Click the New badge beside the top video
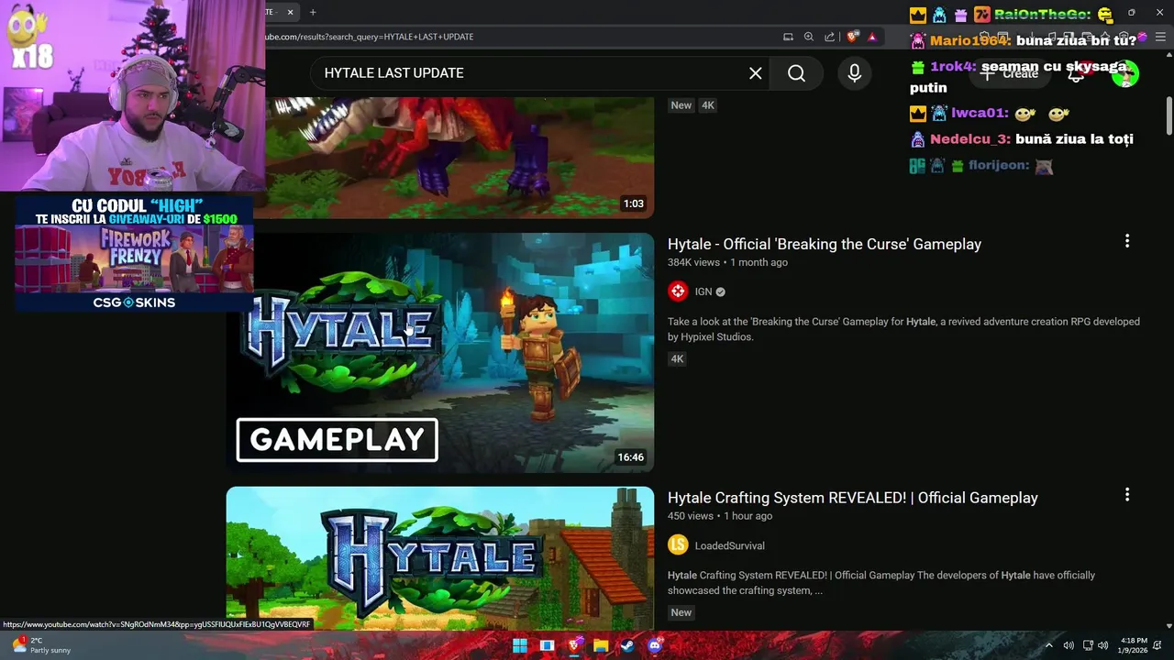1174x660 pixels. point(681,105)
